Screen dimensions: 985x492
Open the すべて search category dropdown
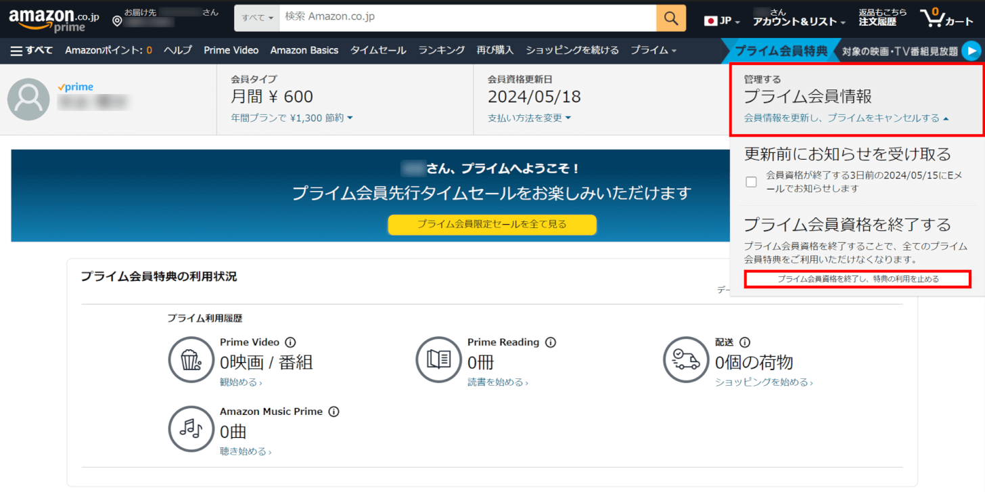pos(257,18)
